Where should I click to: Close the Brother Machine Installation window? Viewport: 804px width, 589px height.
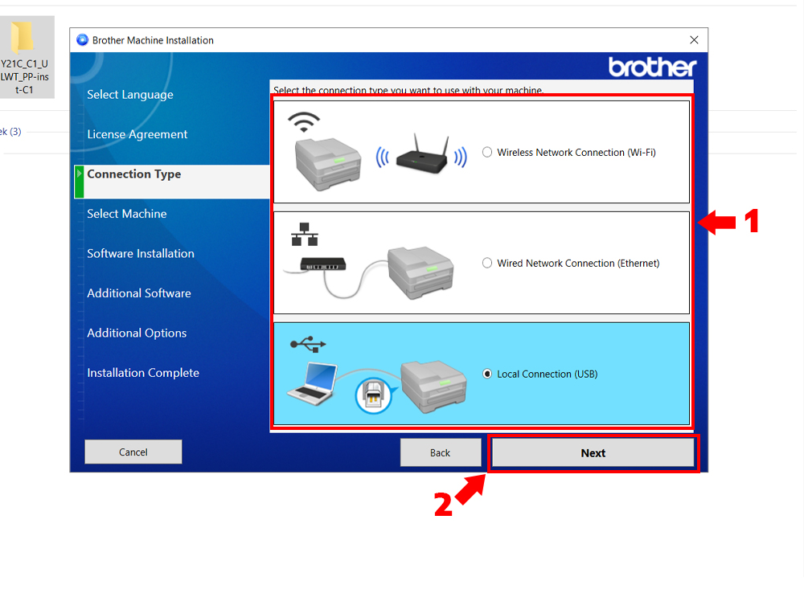point(694,40)
